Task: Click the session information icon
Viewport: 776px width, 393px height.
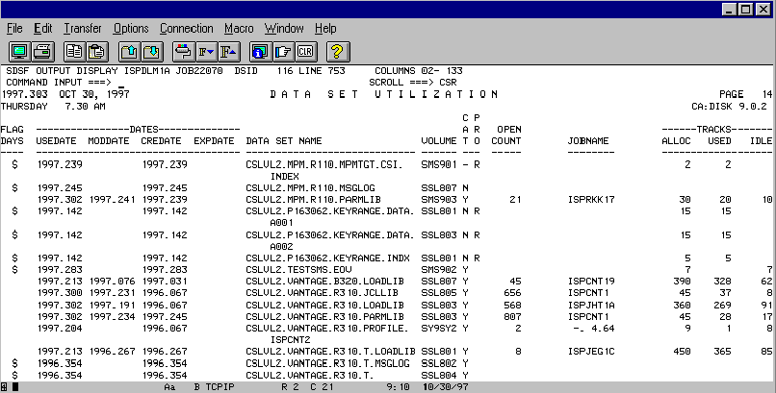Action: point(259,51)
